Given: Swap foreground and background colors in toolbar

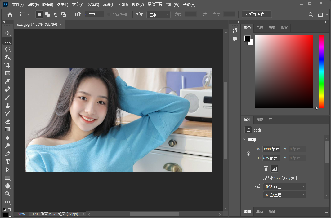Looking at the screenshot, I should click(x=10, y=209).
